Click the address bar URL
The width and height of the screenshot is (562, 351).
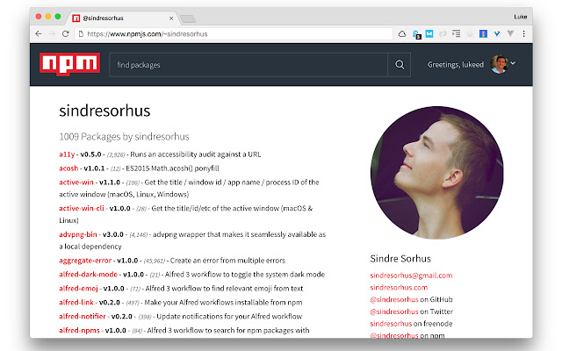point(148,34)
